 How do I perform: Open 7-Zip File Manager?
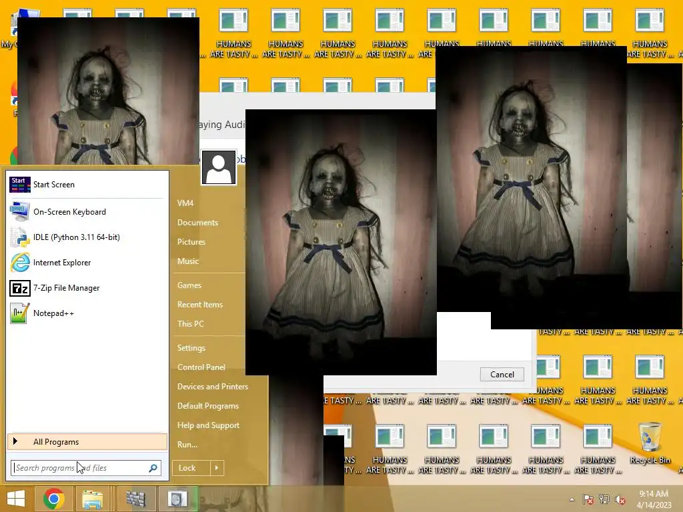pyautogui.click(x=87, y=288)
